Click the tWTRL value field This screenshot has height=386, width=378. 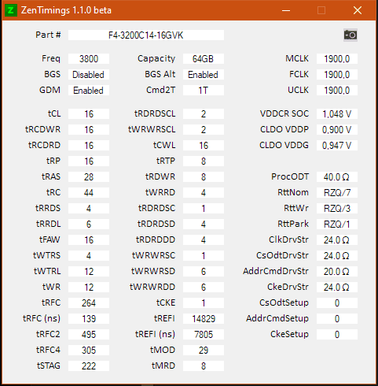pyautogui.click(x=89, y=271)
